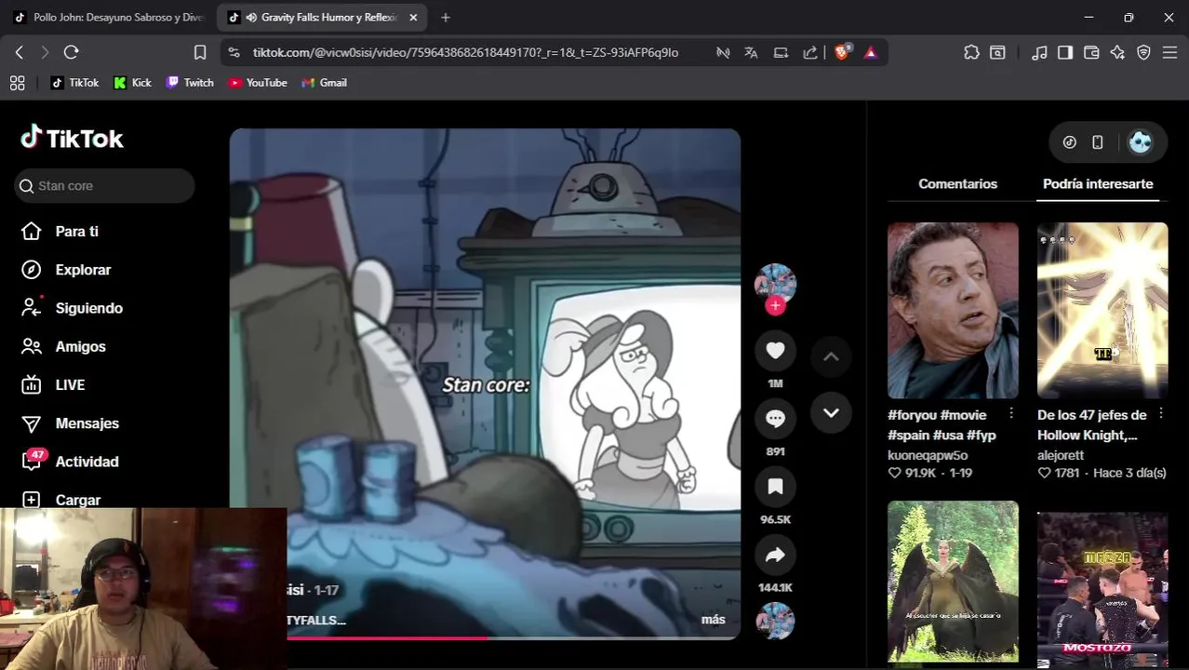The image size is (1189, 670).
Task: Open the Gmail bookmark link
Action: (x=325, y=83)
